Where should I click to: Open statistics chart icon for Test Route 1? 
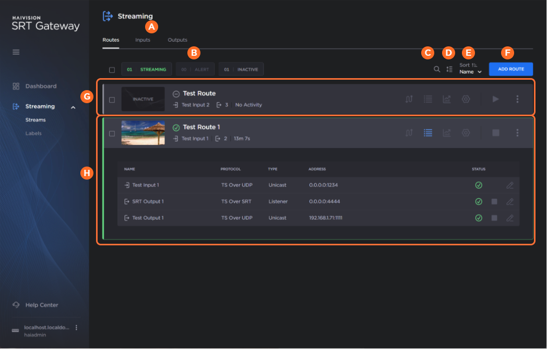click(x=447, y=133)
